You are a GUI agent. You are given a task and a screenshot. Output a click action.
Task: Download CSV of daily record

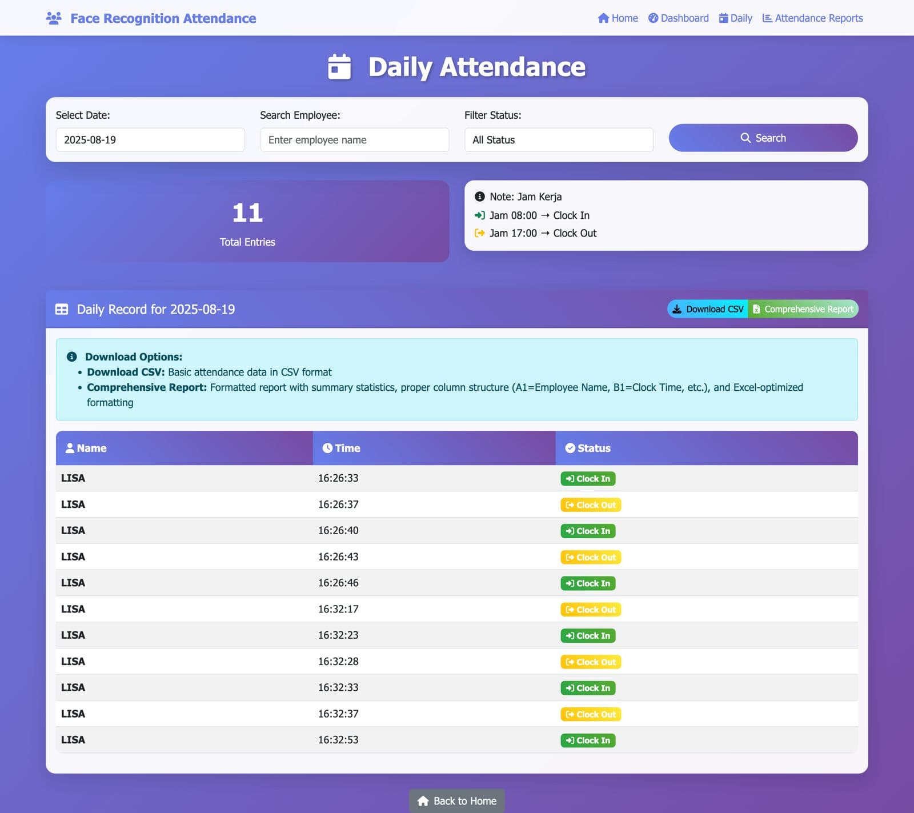tap(708, 309)
